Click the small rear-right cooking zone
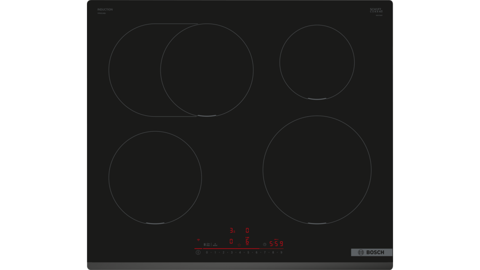The width and height of the screenshot is (480, 270). coord(317,62)
